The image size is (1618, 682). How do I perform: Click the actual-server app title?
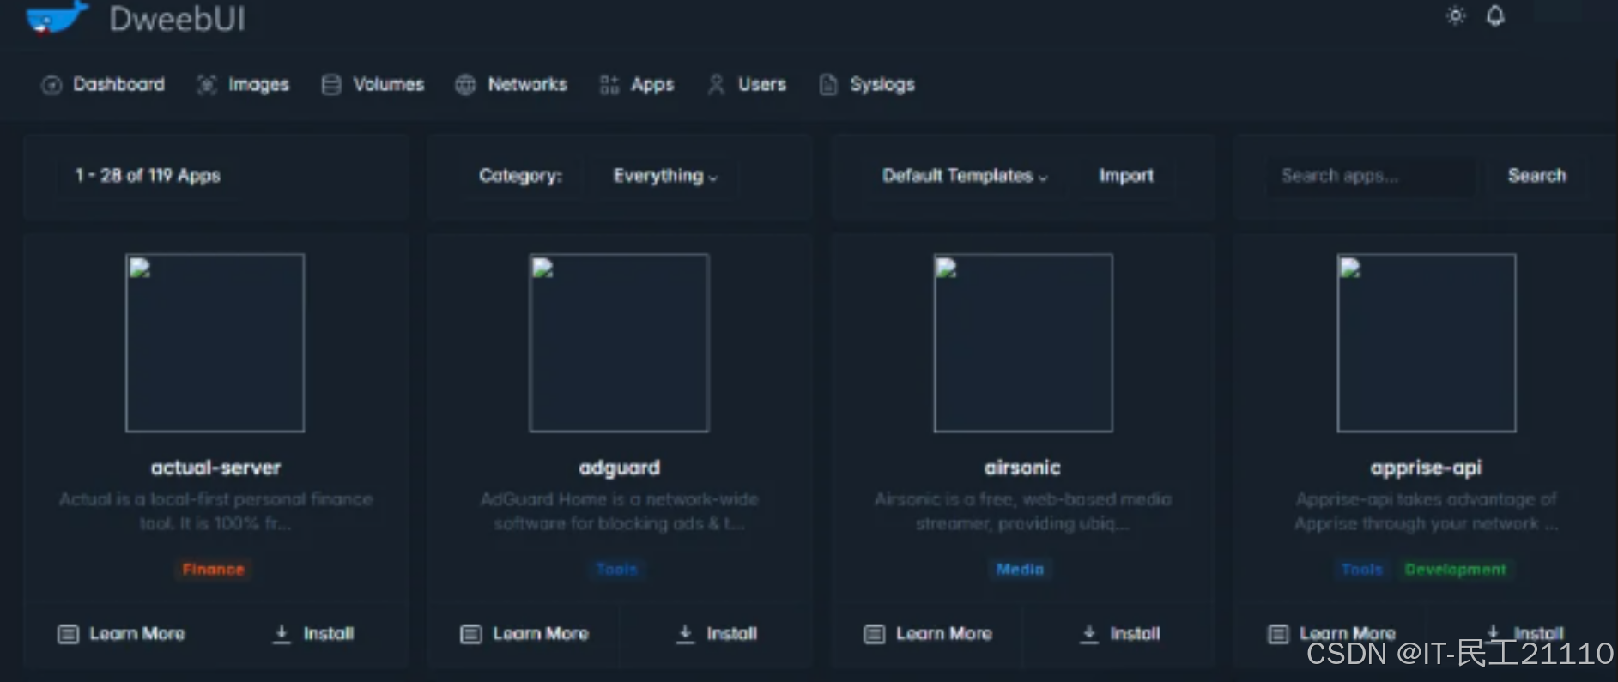tap(215, 468)
